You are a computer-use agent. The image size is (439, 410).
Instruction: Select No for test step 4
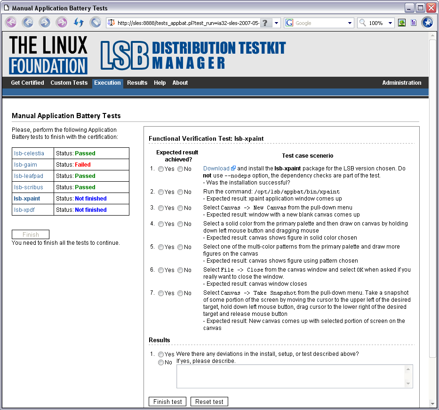pos(180,224)
